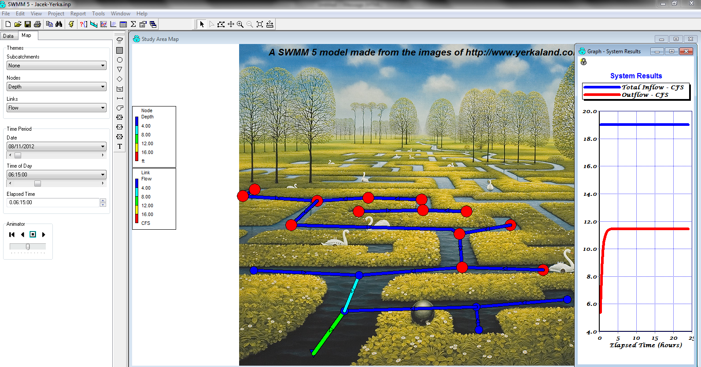This screenshot has height=367, width=701.
Task: Open the options settings icon
Action: (143, 24)
